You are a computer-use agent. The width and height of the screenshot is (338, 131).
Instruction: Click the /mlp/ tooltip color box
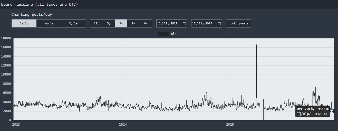click(x=298, y=114)
